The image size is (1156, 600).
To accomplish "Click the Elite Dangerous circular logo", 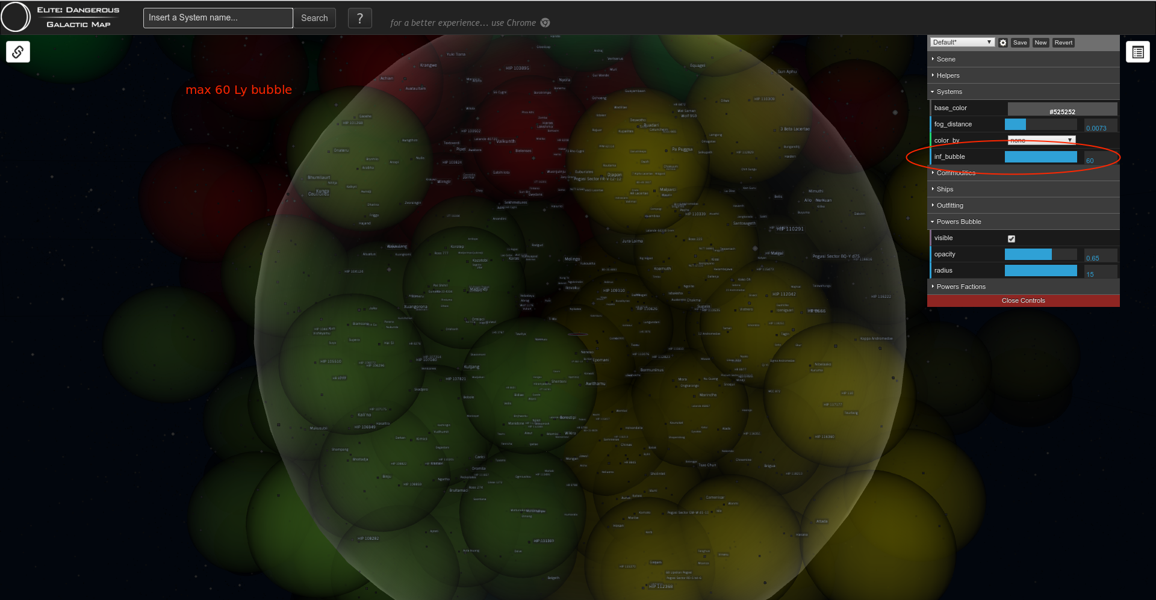I will (x=16, y=17).
